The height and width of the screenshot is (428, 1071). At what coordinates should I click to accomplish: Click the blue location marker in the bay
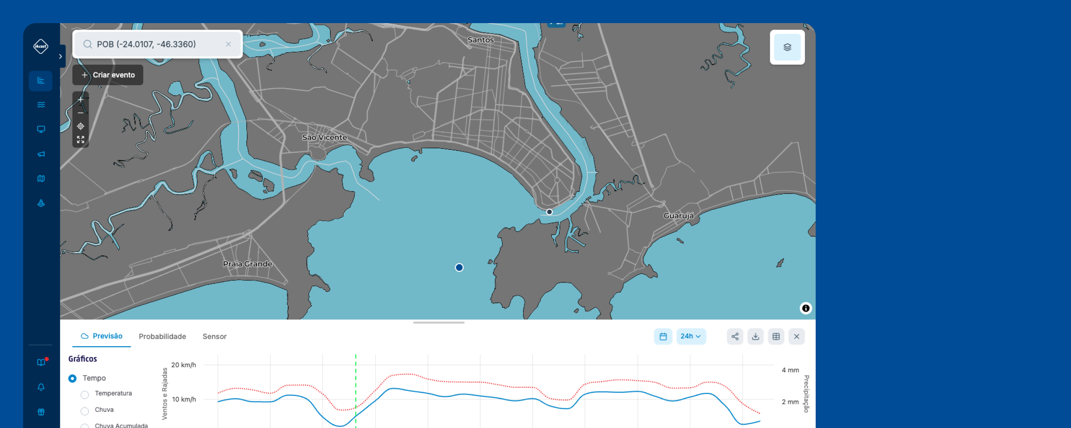pos(459,267)
